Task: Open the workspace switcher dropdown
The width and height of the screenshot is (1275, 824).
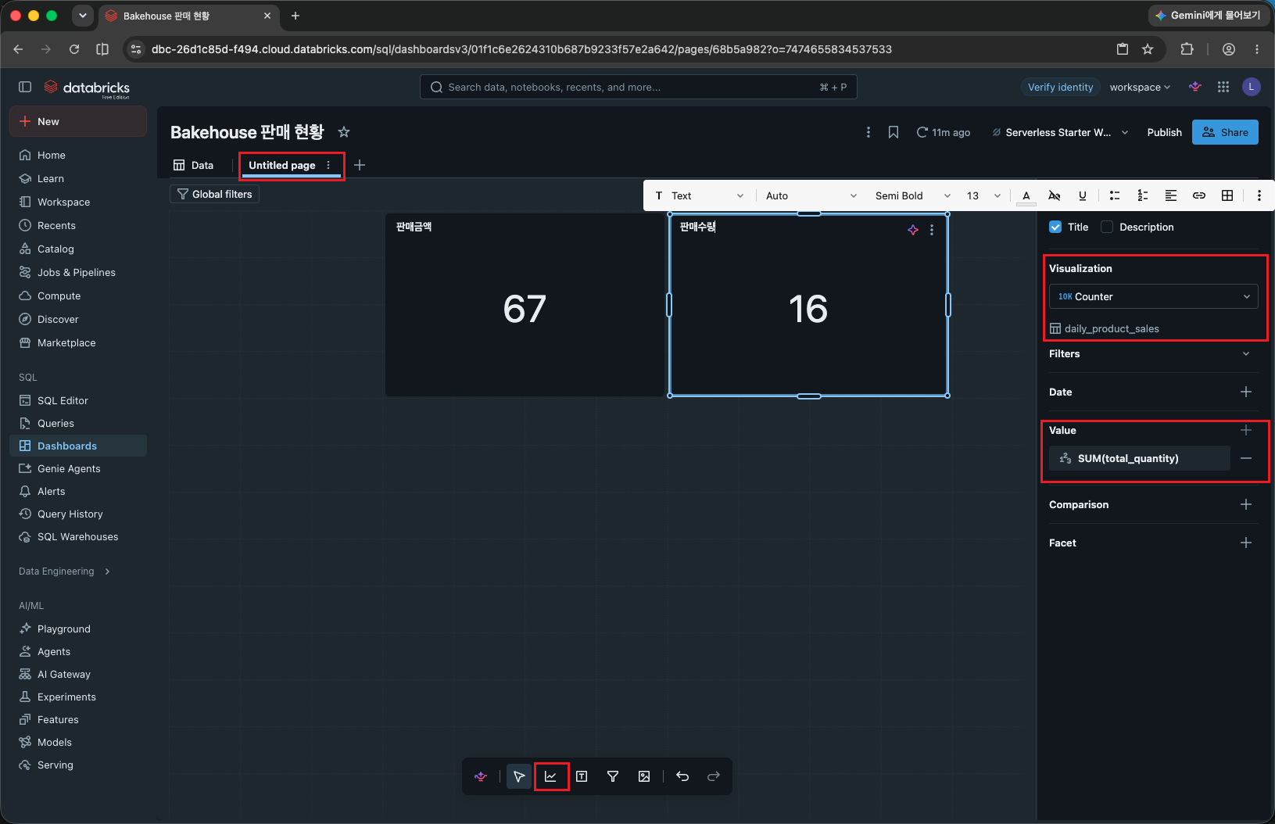Action: click(x=1140, y=87)
